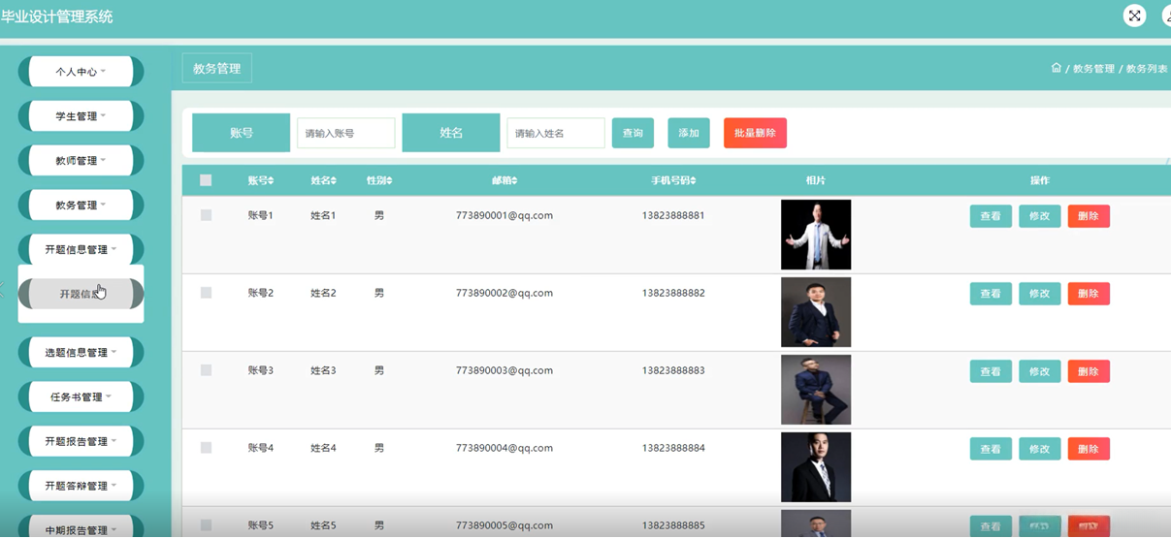Click 删除 for row 账号4
The image size is (1171, 539).
(1089, 449)
